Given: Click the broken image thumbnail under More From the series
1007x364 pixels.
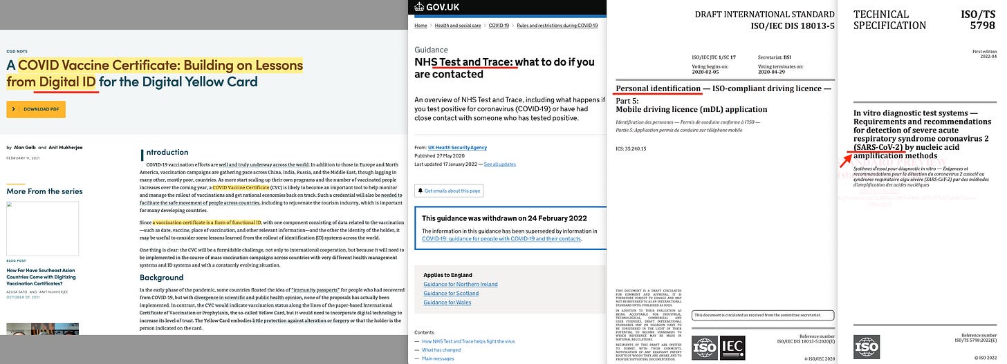Looking at the screenshot, I should [x=43, y=229].
